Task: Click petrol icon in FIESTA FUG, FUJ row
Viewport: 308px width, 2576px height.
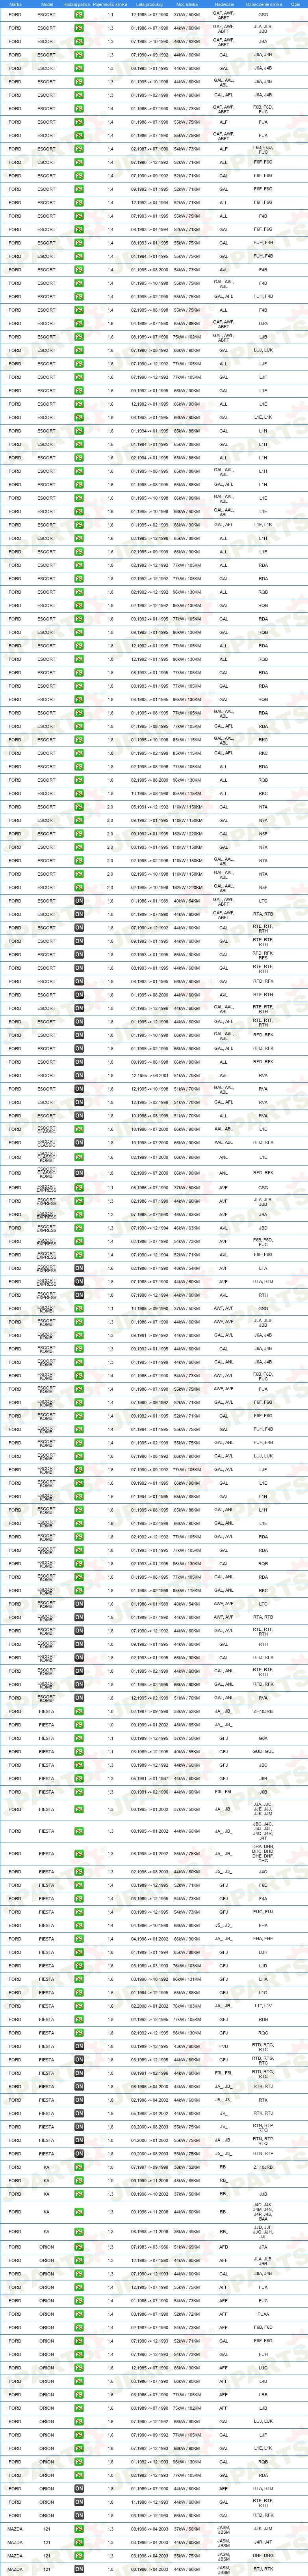Action: 79,1912
